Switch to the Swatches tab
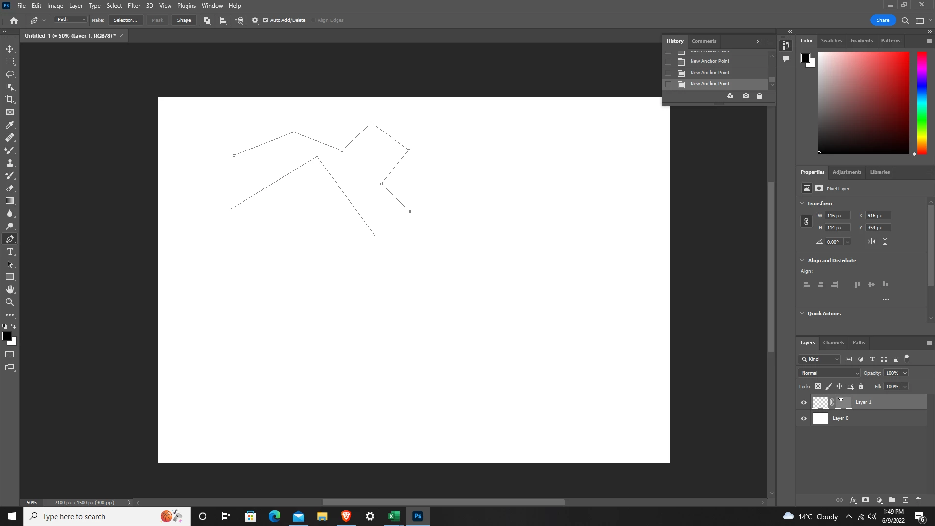The width and height of the screenshot is (935, 526). coord(831,41)
